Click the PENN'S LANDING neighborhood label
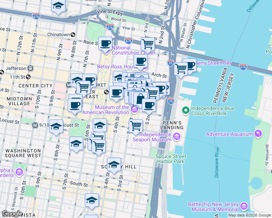 (x=172, y=125)
